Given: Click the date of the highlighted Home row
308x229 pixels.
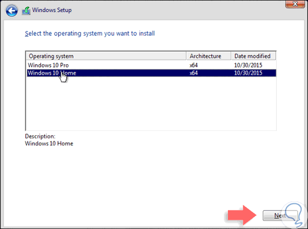Looking at the screenshot, I should click(248, 73).
